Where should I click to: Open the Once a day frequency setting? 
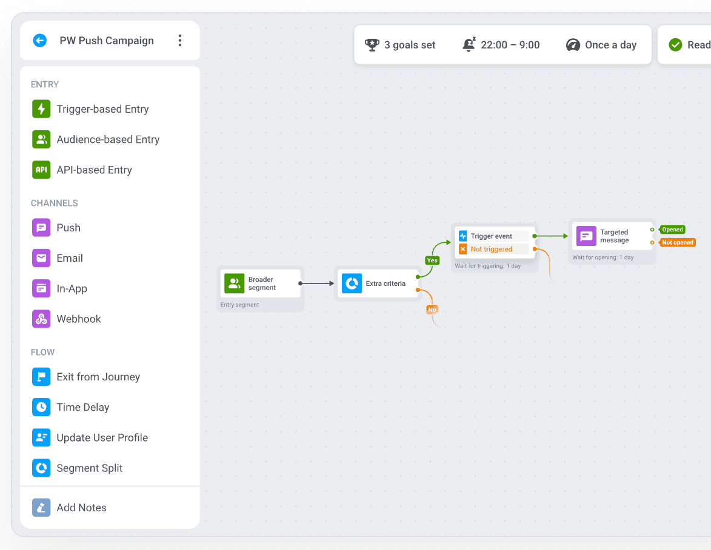coord(601,45)
